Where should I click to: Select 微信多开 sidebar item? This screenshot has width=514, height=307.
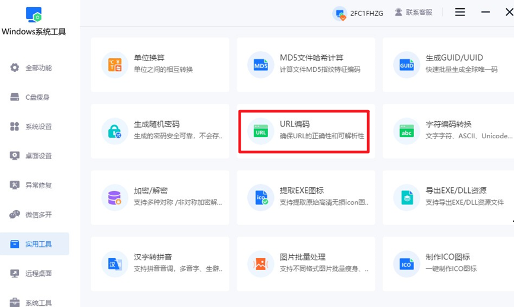[38, 214]
